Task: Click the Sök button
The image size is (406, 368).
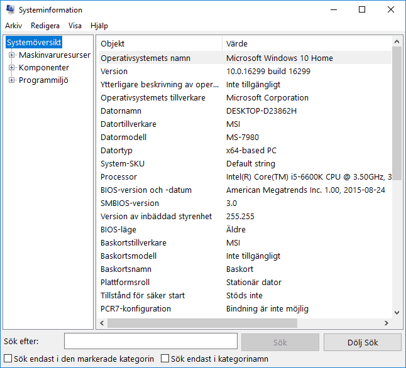Action: click(280, 342)
